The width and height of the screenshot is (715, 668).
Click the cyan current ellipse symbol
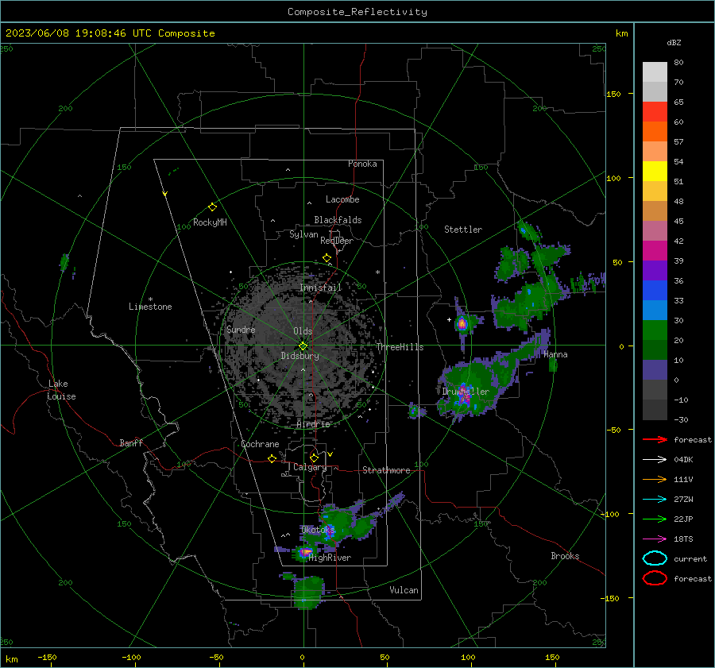click(655, 558)
